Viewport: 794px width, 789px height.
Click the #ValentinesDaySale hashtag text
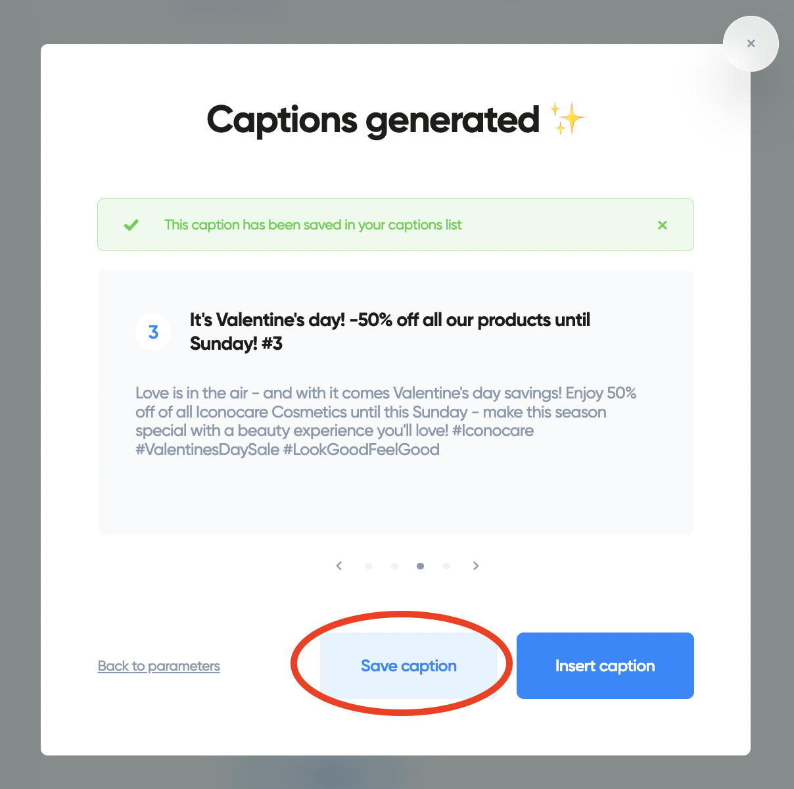206,450
